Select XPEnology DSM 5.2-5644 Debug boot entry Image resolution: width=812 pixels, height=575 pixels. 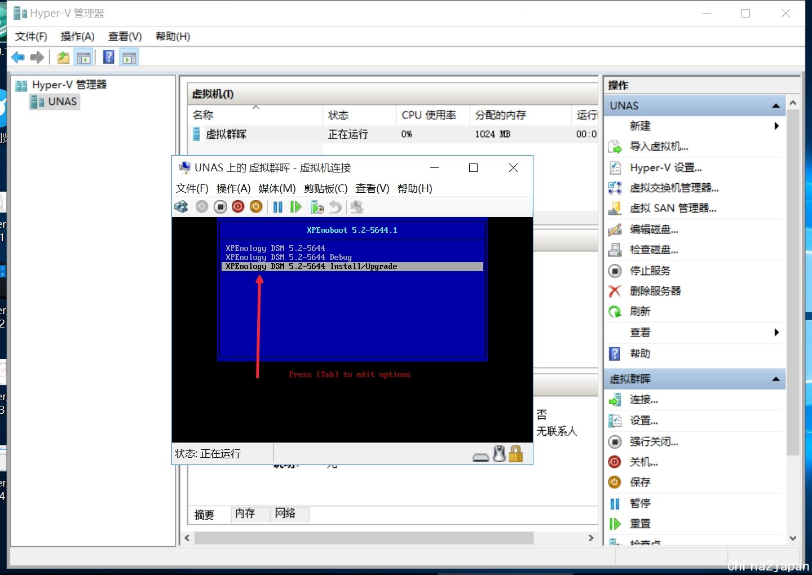point(352,257)
